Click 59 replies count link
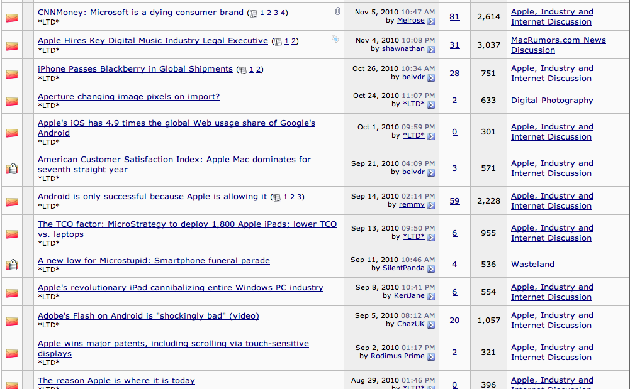The image size is (630, 389). coord(454,201)
